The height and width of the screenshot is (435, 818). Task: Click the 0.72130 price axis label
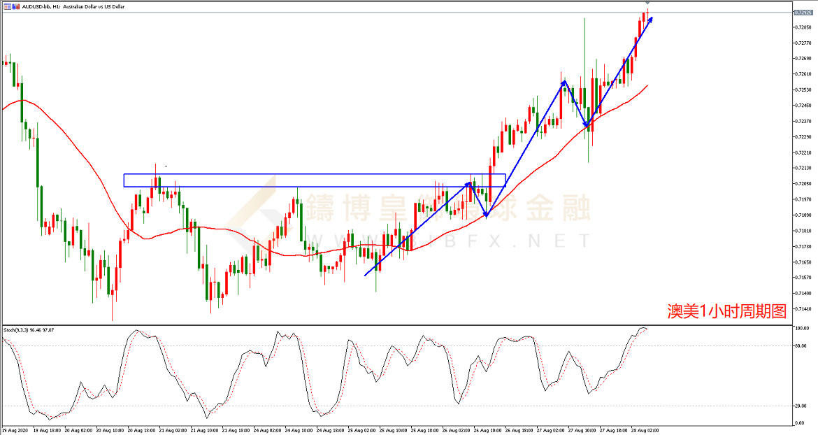(803, 168)
